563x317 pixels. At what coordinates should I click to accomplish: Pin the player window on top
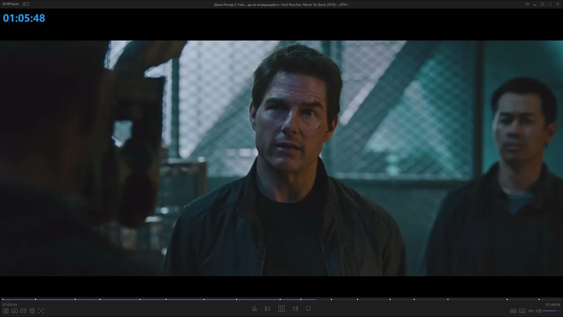tap(527, 4)
